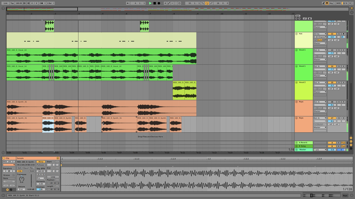Click the tempo field showing 160.00
This screenshot has width=355, height=199.
click(x=19, y=3)
